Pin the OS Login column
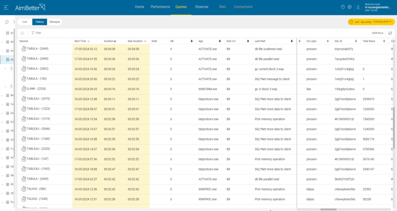397x211 pixels. [x=328, y=41]
